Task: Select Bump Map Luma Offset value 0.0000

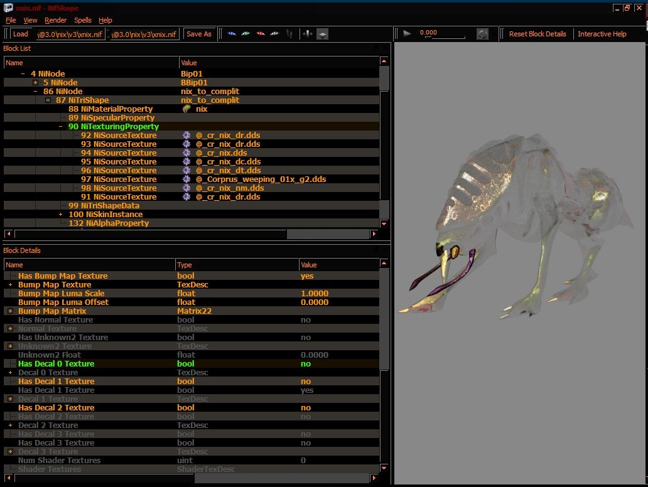Action: [x=315, y=302]
